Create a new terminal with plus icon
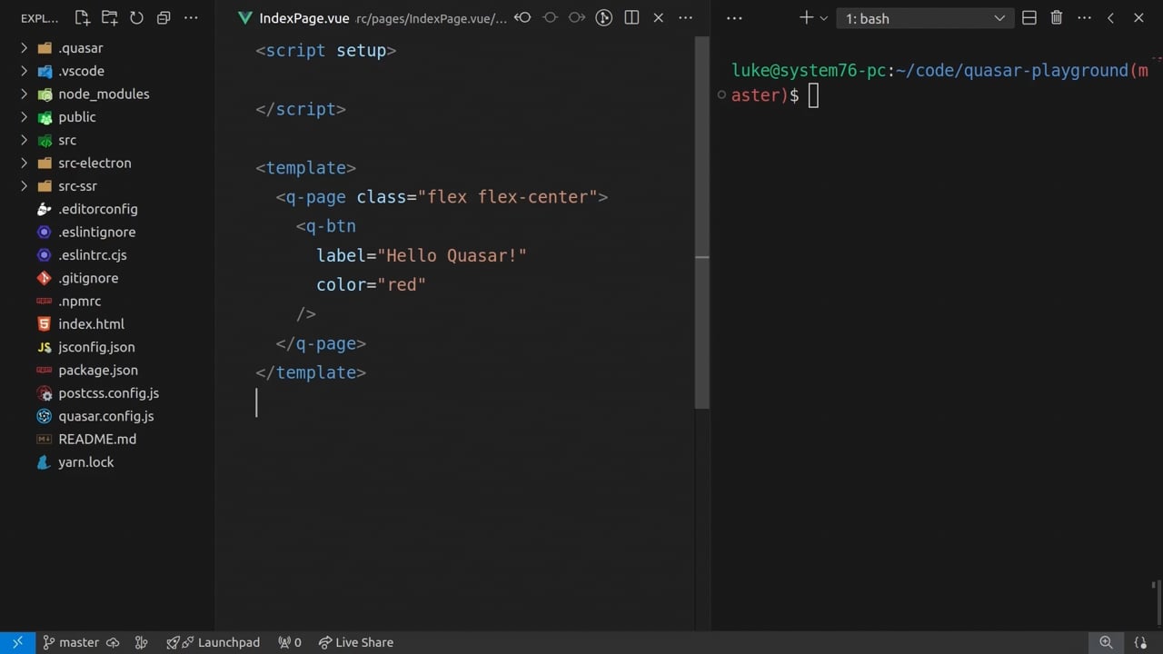This screenshot has height=654, width=1163. tap(806, 18)
